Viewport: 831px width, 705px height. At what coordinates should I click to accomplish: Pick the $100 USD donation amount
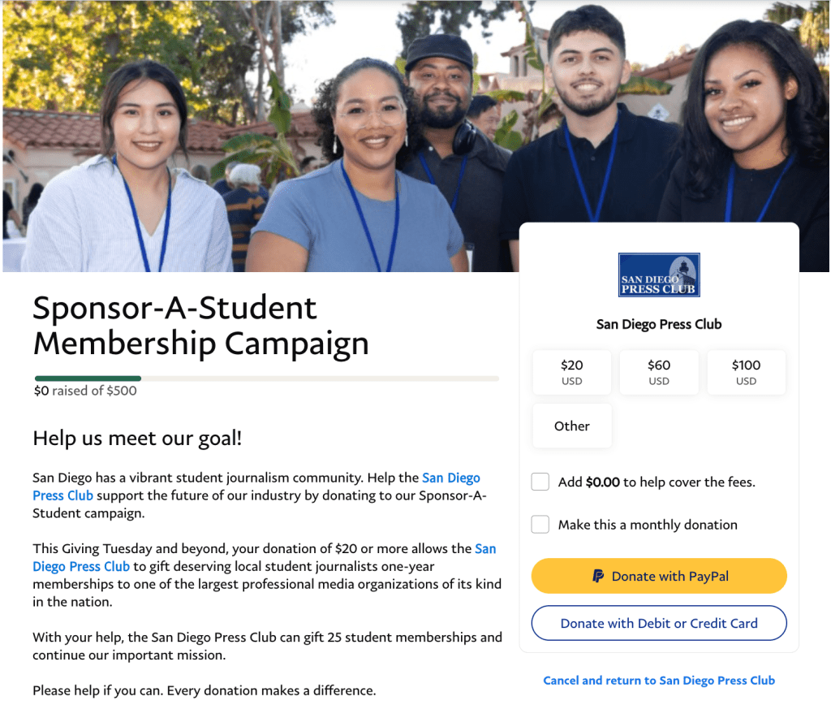click(x=746, y=373)
